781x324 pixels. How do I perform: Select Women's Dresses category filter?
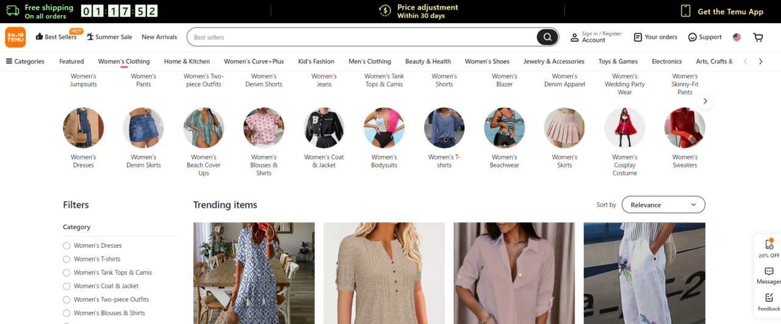pyautogui.click(x=67, y=245)
